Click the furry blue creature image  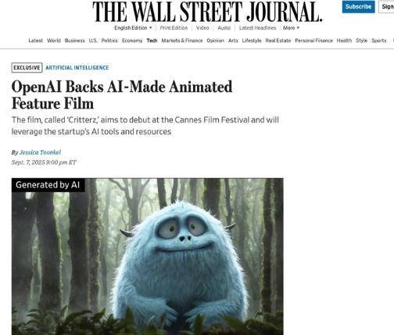point(148,256)
